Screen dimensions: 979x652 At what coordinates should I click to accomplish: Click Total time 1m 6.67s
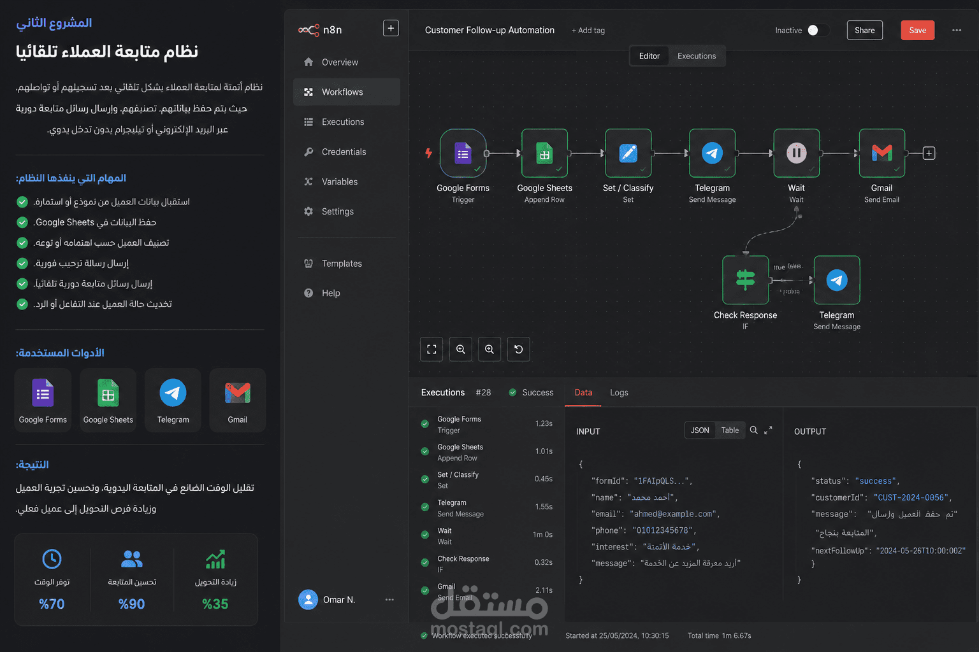point(719,635)
